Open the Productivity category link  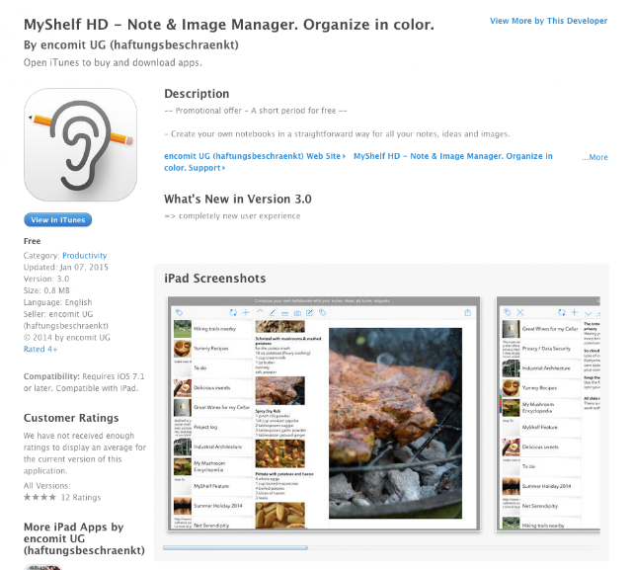pyautogui.click(x=85, y=256)
